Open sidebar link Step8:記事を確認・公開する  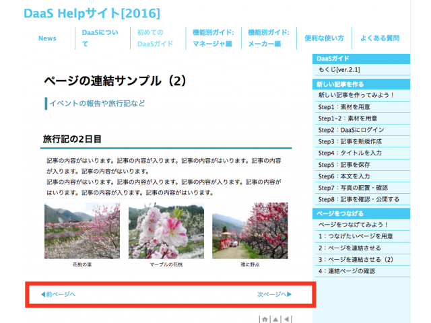[358, 199]
